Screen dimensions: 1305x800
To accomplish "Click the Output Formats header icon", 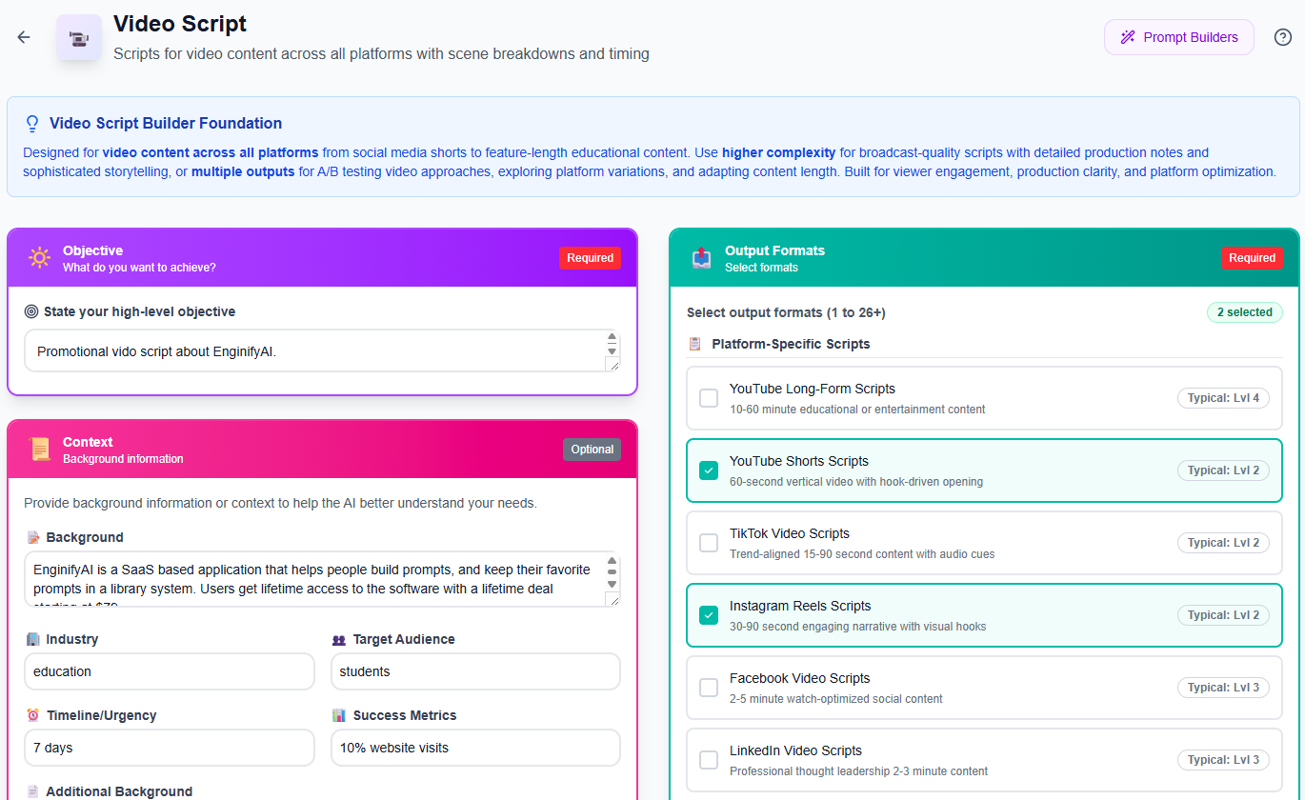I will tap(702, 257).
